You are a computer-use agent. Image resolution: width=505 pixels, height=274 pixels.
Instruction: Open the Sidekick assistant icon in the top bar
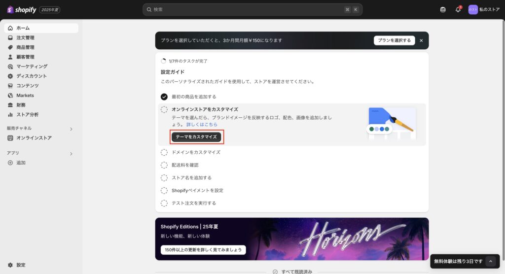443,9
